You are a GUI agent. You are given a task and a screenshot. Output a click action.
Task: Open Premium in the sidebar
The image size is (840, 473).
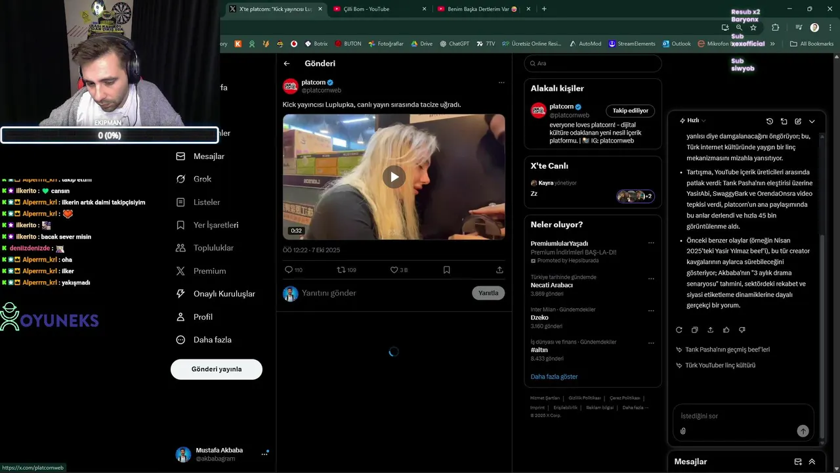click(201, 271)
